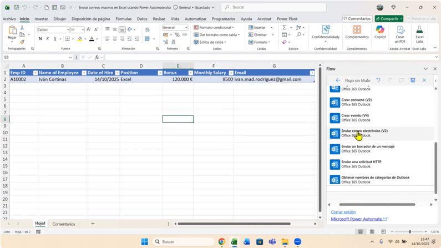
Task: Select Enviar un borrador de un mensaje
Action: [381, 149]
